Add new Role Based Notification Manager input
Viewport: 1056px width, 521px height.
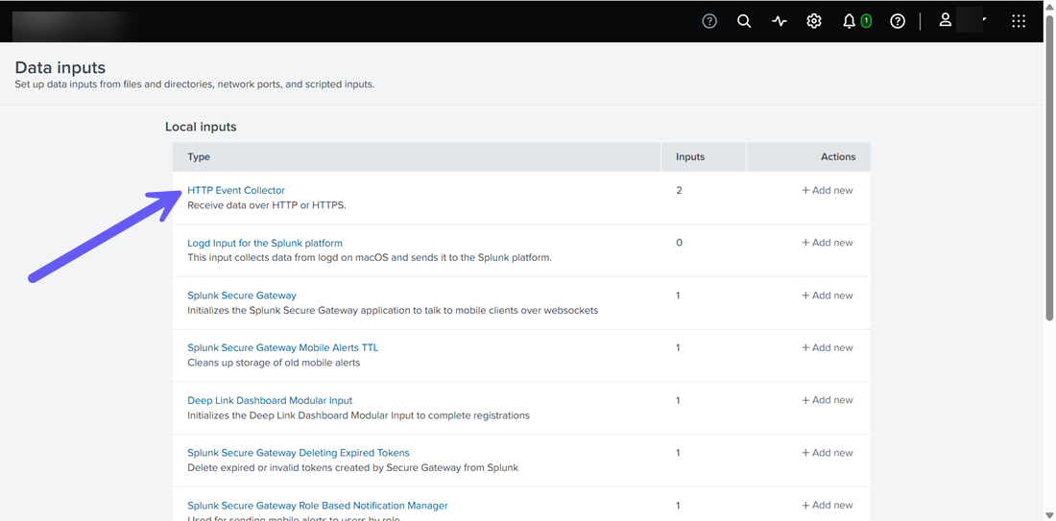pos(827,506)
